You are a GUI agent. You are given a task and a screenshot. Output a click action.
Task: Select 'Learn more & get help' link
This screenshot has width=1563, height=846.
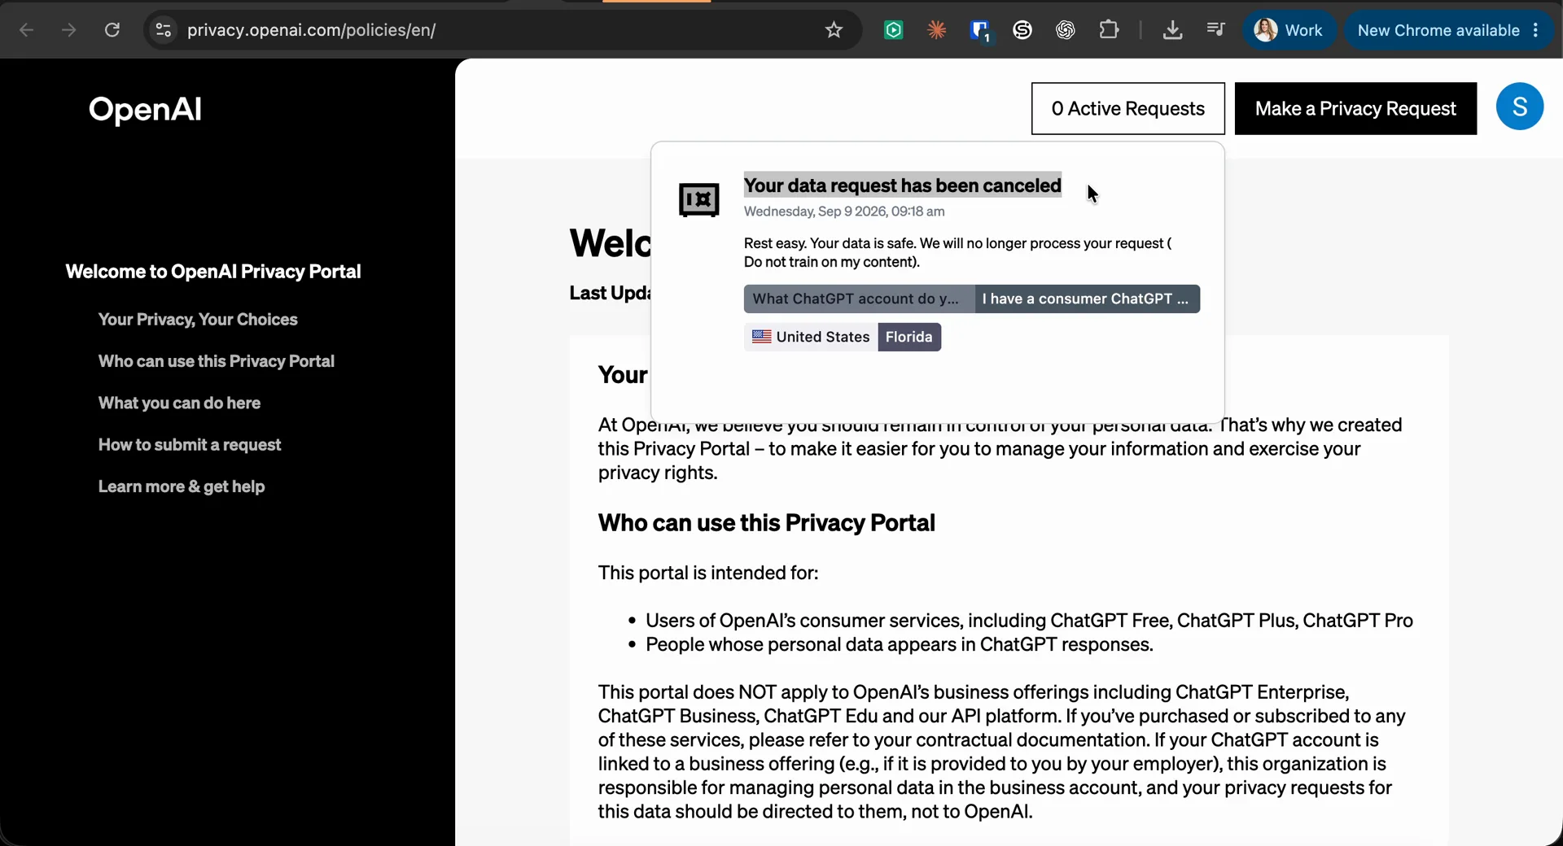click(x=182, y=486)
